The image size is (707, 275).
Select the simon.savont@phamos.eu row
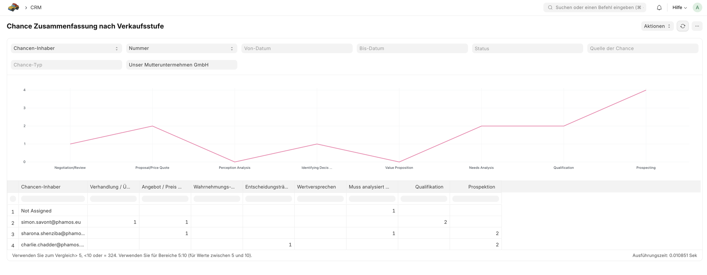[x=51, y=222]
